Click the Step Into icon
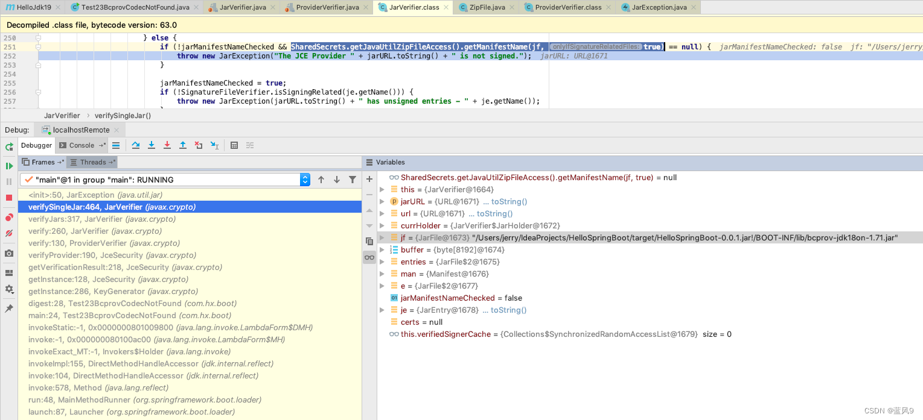 (x=152, y=145)
